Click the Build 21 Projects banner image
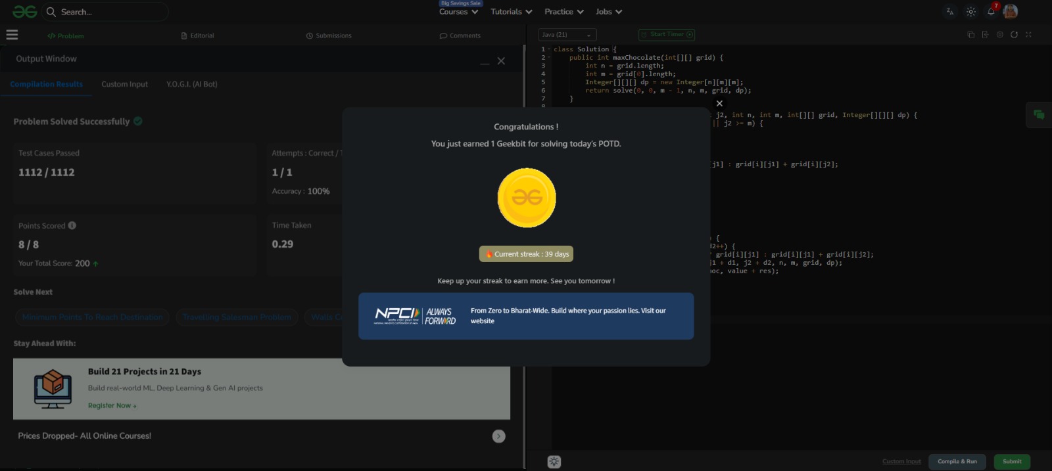The image size is (1052, 471). [x=53, y=389]
